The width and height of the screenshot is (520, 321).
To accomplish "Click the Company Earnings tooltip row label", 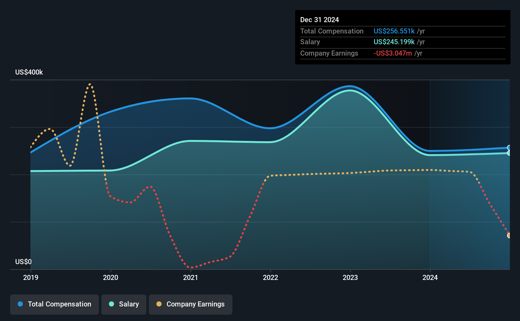I will [x=329, y=53].
